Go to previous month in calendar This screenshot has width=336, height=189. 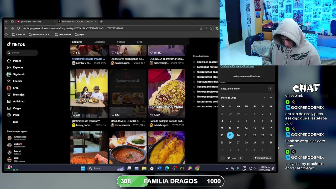point(264,98)
